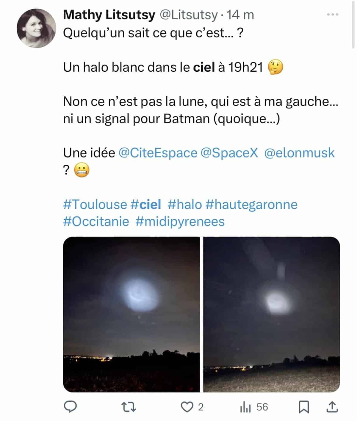Open the #hautegaronne hashtag
This screenshot has height=421, width=357.
[251, 205]
